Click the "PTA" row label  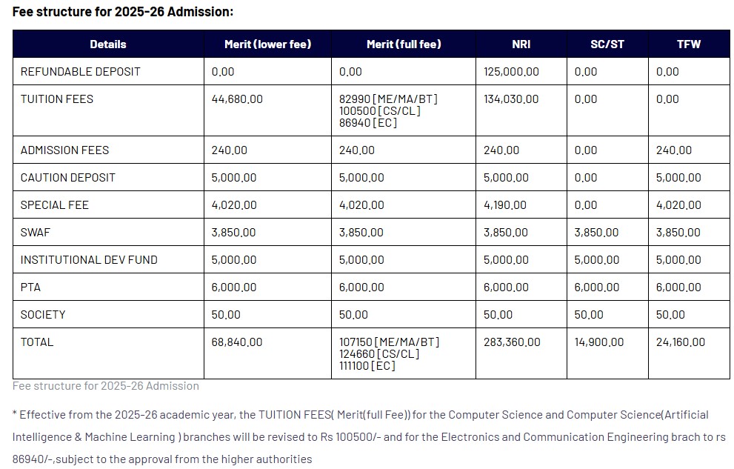[30, 287]
